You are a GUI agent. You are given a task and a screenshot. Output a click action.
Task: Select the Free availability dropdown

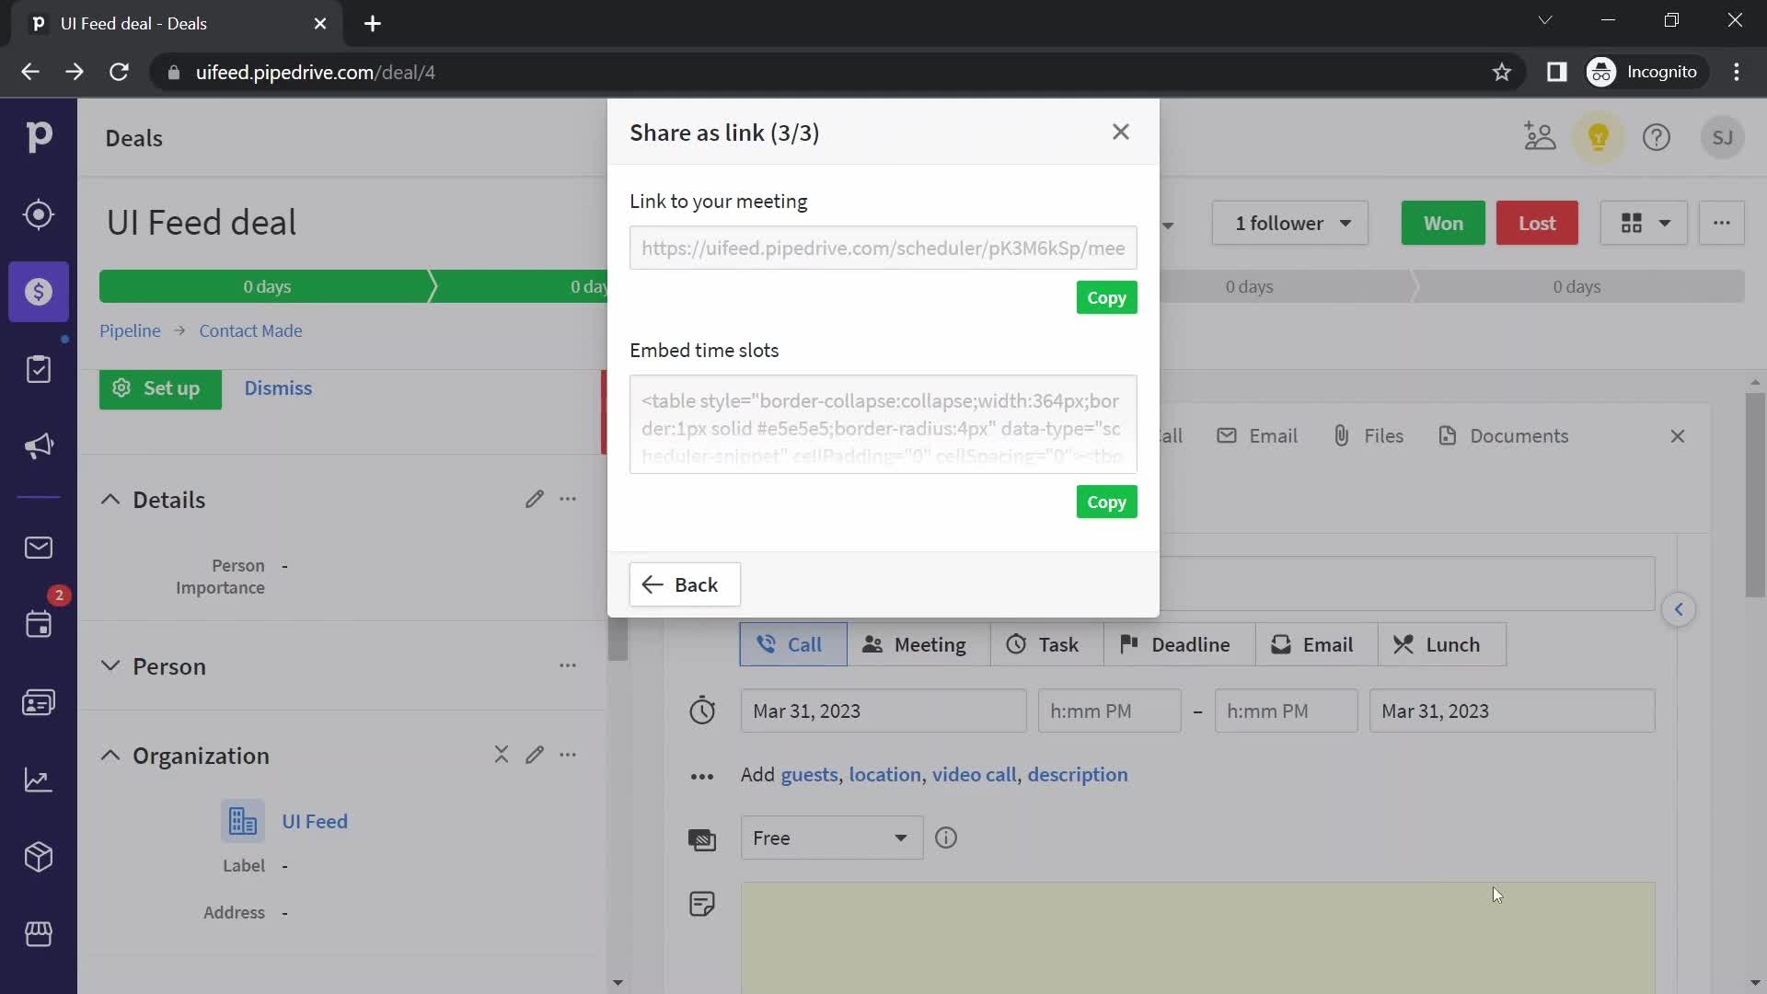pos(830,838)
